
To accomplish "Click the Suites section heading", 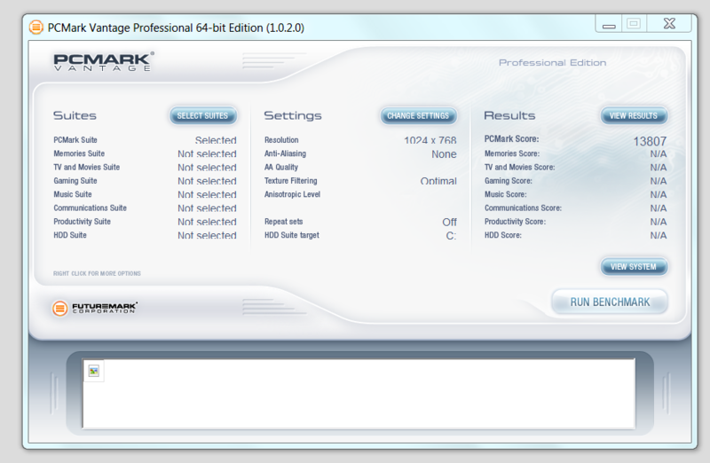I will tap(75, 115).
